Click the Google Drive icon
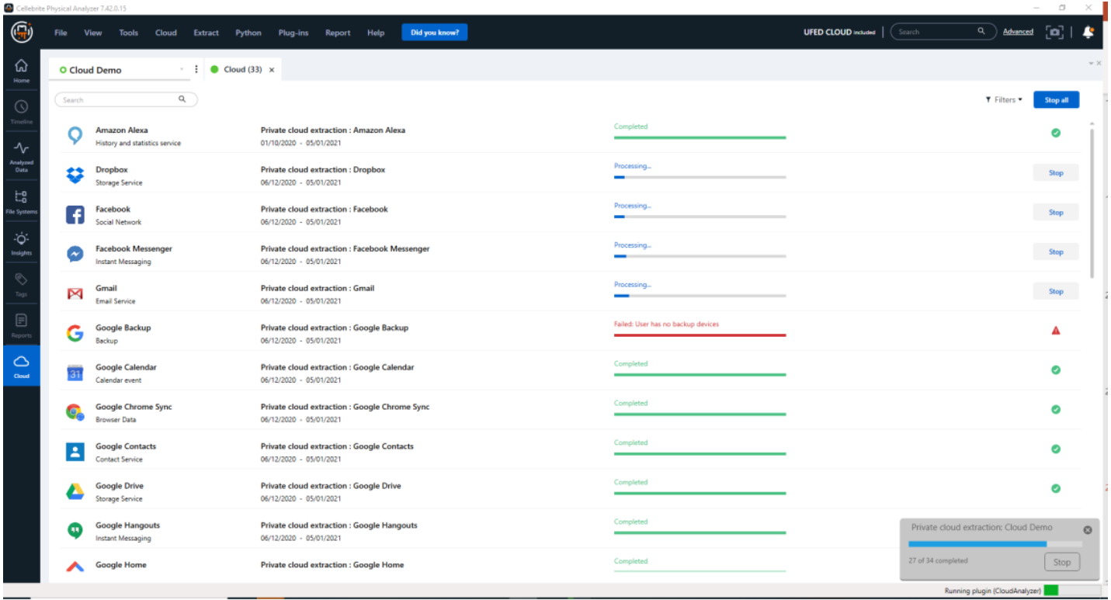This screenshot has width=1111, height=600. tap(75, 491)
